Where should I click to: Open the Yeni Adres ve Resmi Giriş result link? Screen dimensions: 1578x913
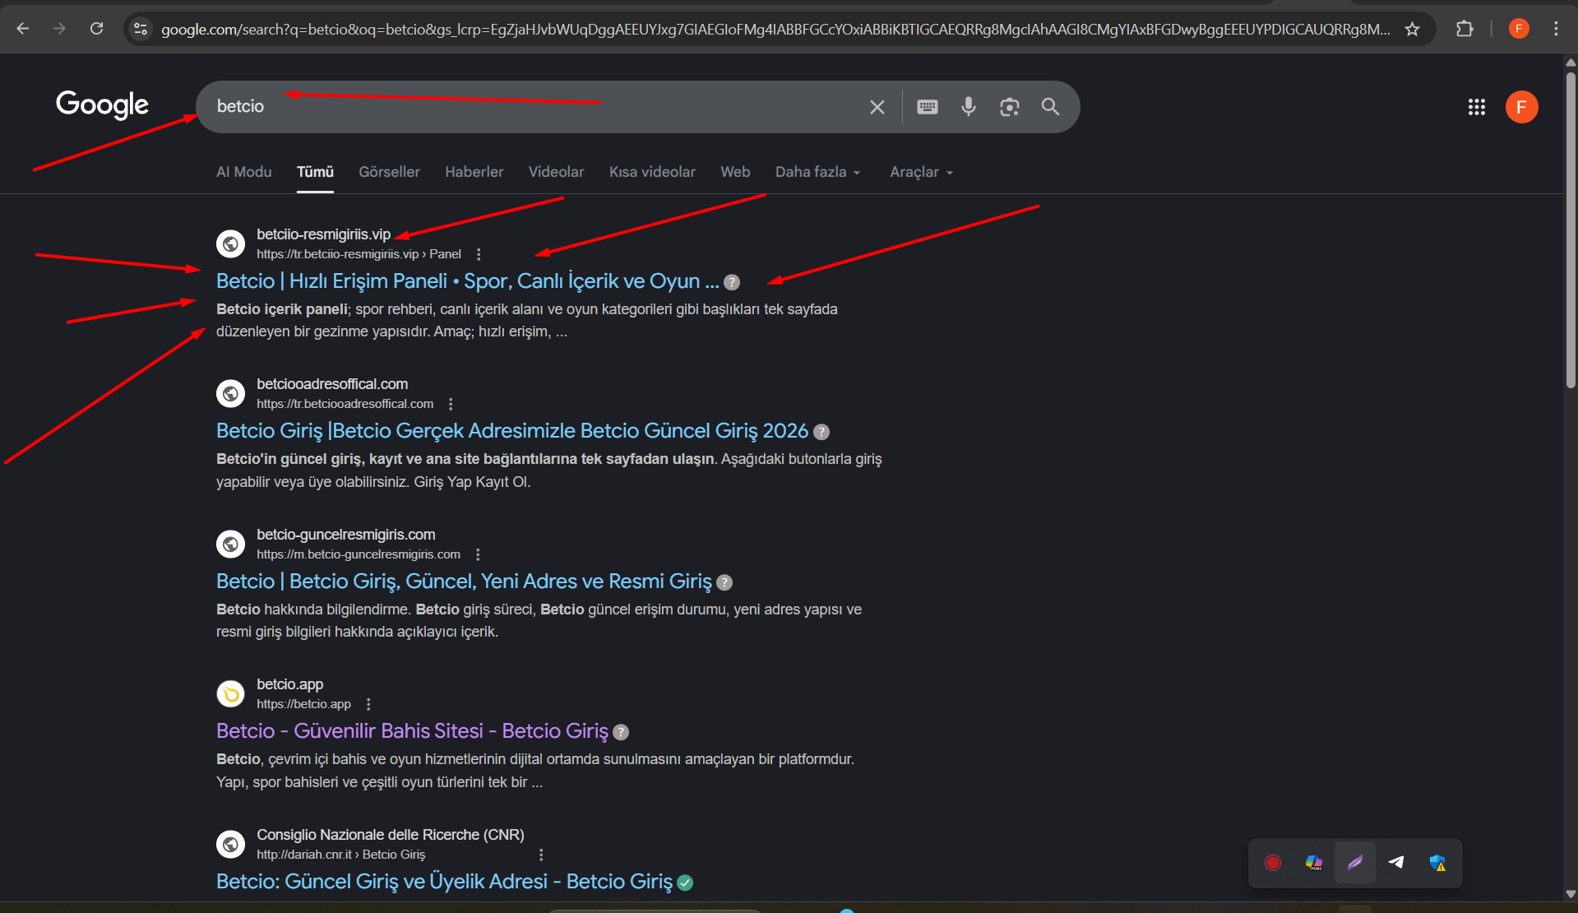coord(464,582)
